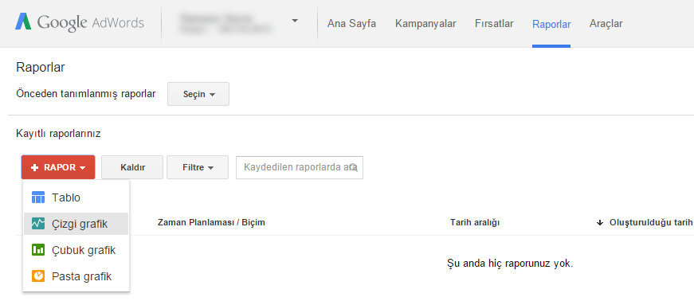The width and height of the screenshot is (694, 305).
Task: Click the Önceden tanımlanmış raporlar label
Action: tap(86, 94)
